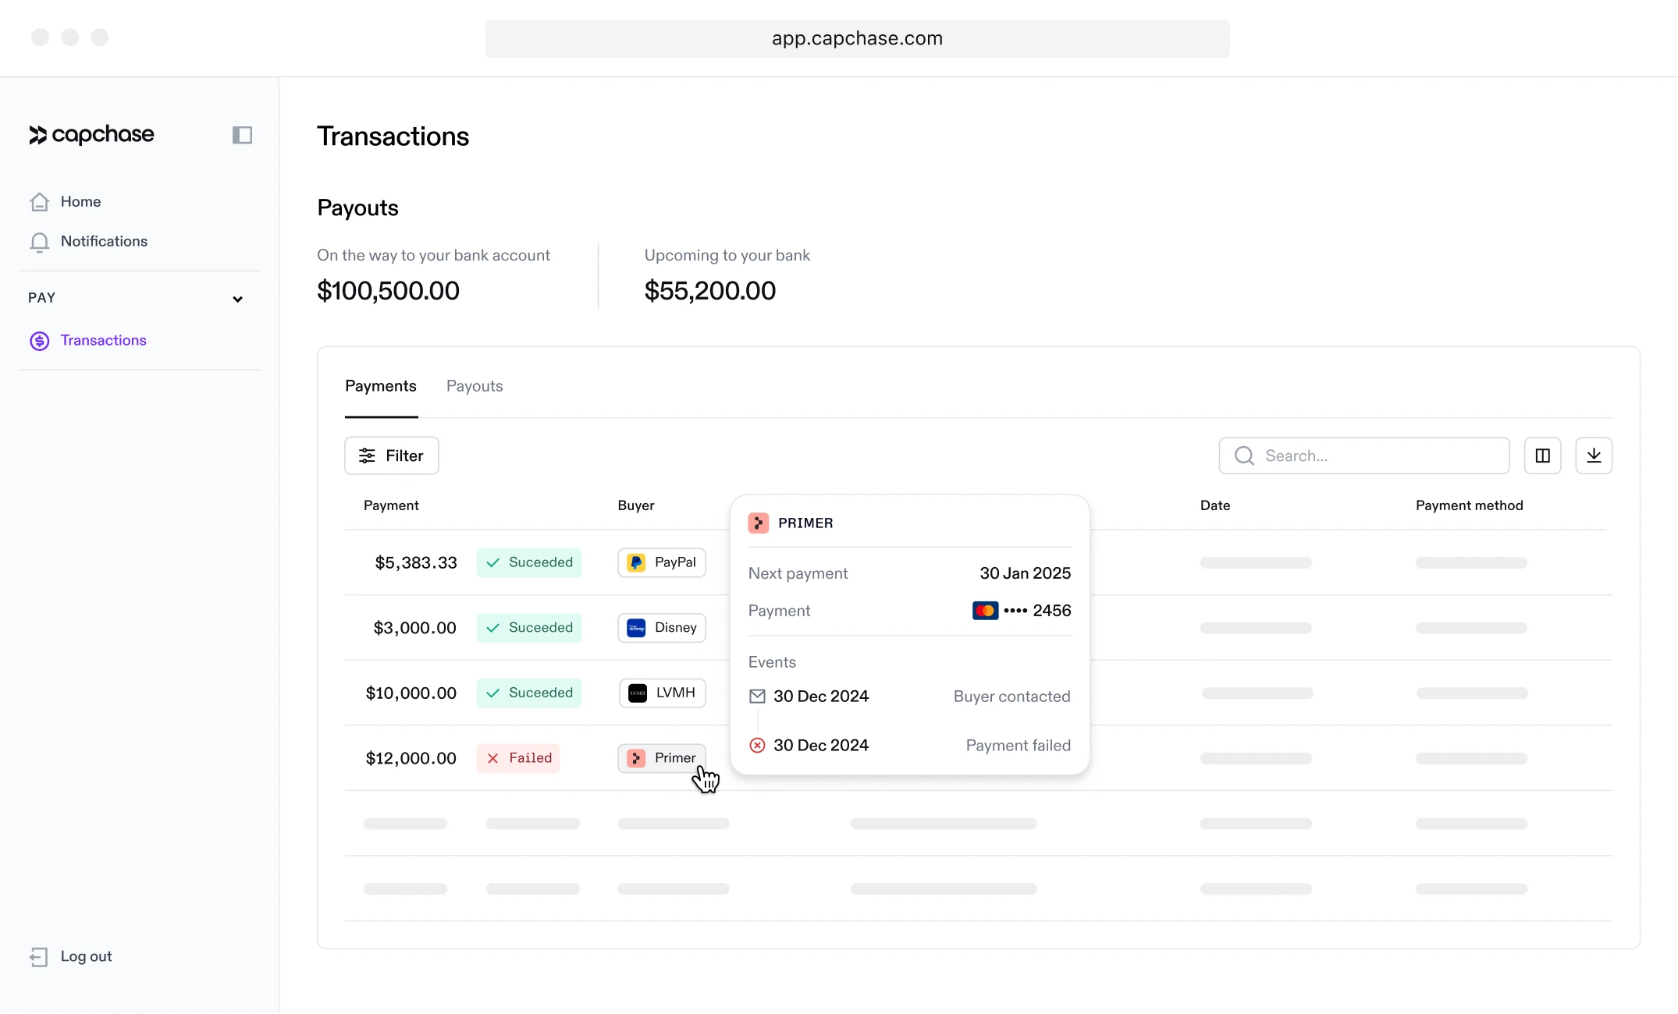Click the Search input field
The image size is (1678, 1014).
point(1374,456)
